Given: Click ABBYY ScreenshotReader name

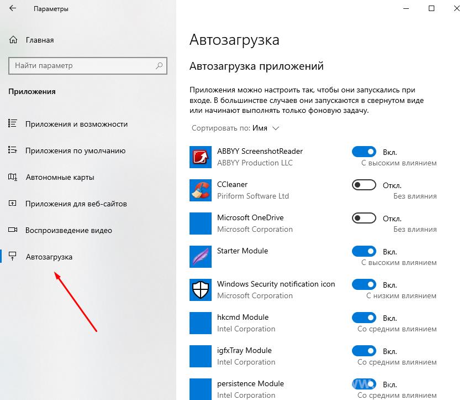Looking at the screenshot, I should (x=260, y=151).
